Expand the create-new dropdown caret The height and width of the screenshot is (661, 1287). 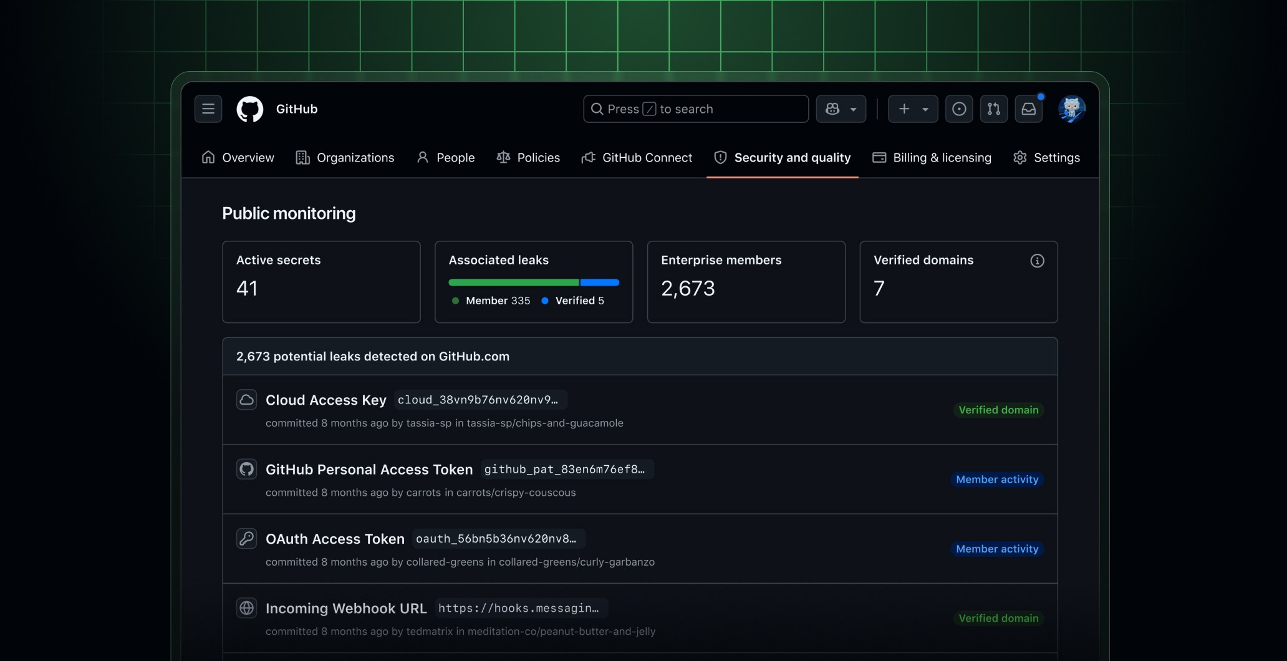point(925,110)
